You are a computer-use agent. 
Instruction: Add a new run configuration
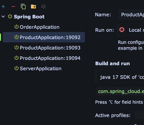pos(3,7)
